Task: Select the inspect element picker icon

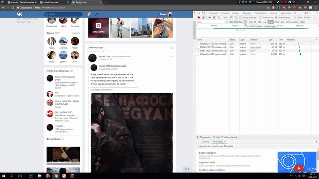Action: (199, 13)
